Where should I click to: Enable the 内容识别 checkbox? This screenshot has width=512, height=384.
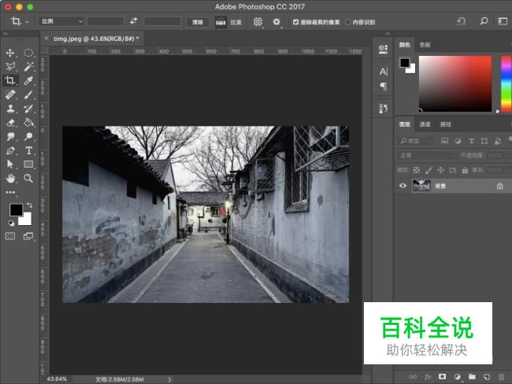[347, 22]
